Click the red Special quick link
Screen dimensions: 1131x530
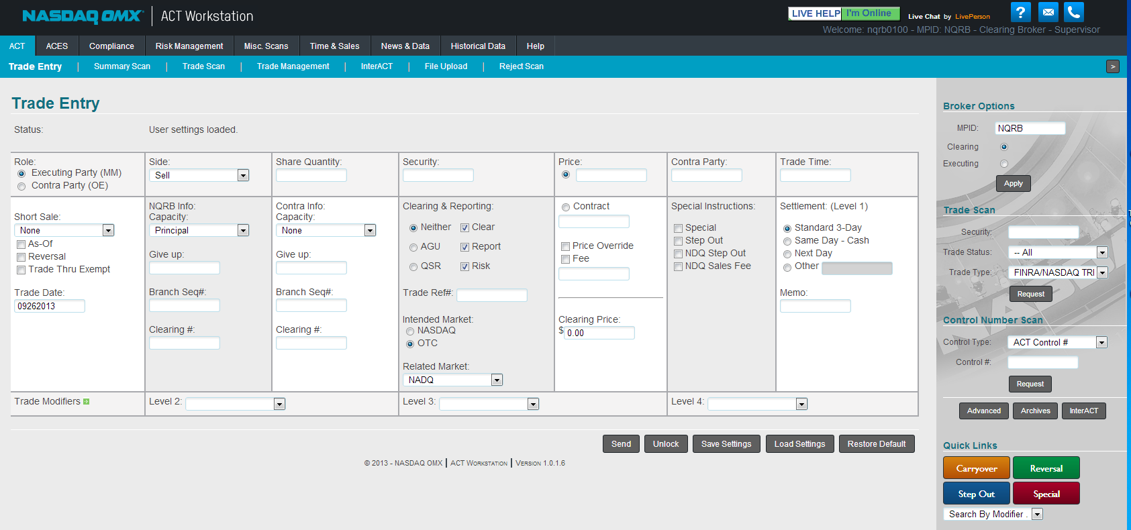click(x=1046, y=494)
